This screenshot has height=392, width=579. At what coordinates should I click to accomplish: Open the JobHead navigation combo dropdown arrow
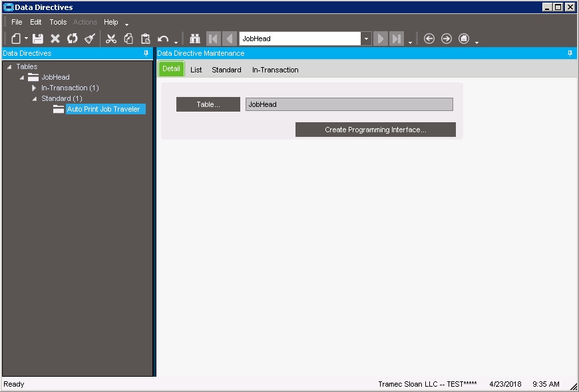click(x=366, y=39)
